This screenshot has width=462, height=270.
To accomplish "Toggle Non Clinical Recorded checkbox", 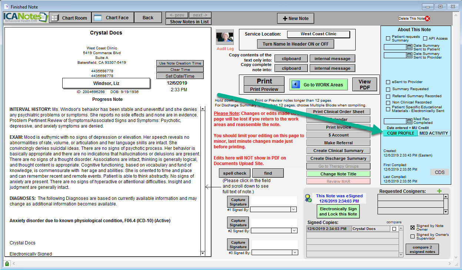I will point(388,102).
